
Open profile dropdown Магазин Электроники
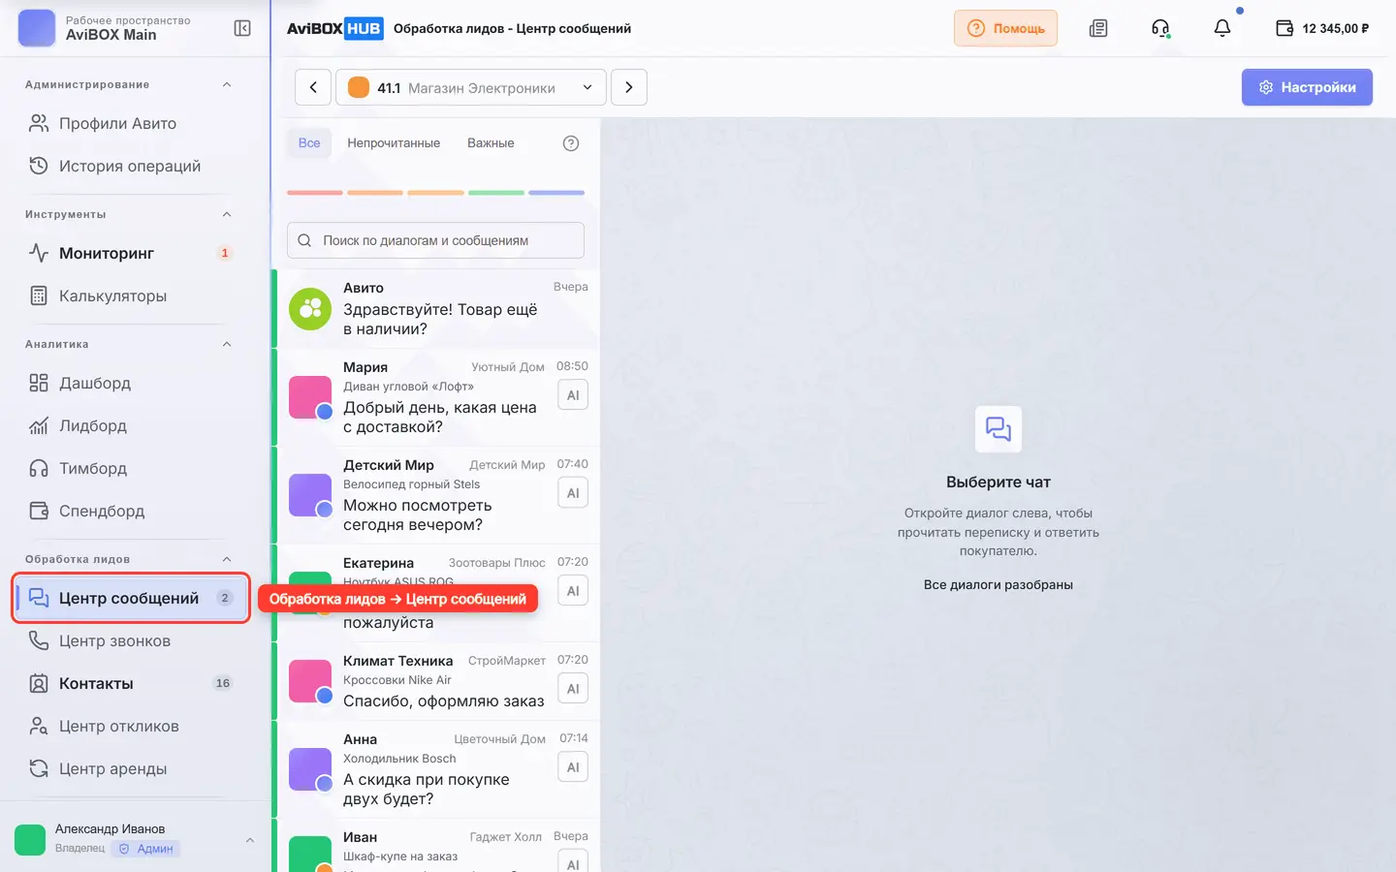tap(471, 87)
